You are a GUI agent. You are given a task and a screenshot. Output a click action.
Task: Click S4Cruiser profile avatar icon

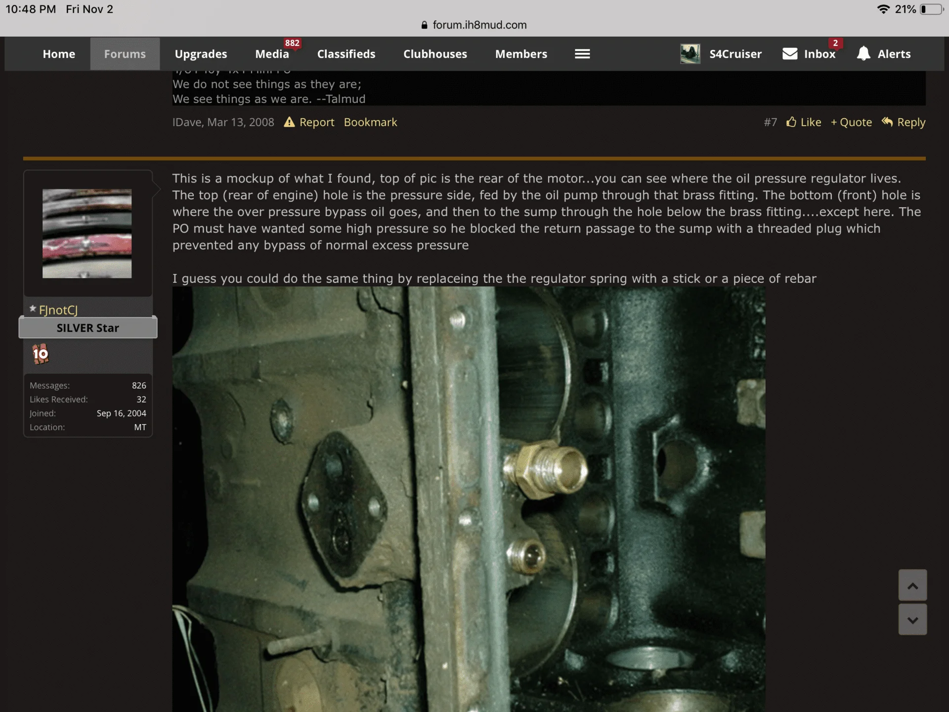point(690,54)
